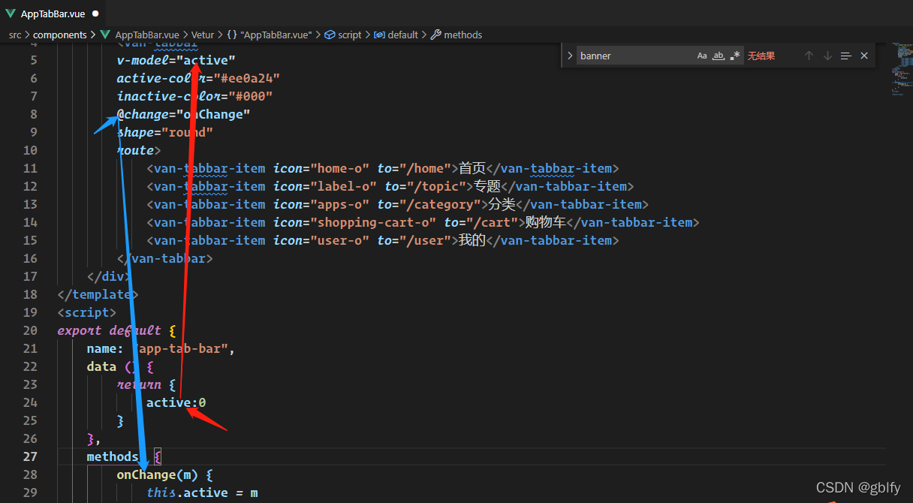Open components breadcrumb
This screenshot has height=503, width=913.
tap(60, 35)
